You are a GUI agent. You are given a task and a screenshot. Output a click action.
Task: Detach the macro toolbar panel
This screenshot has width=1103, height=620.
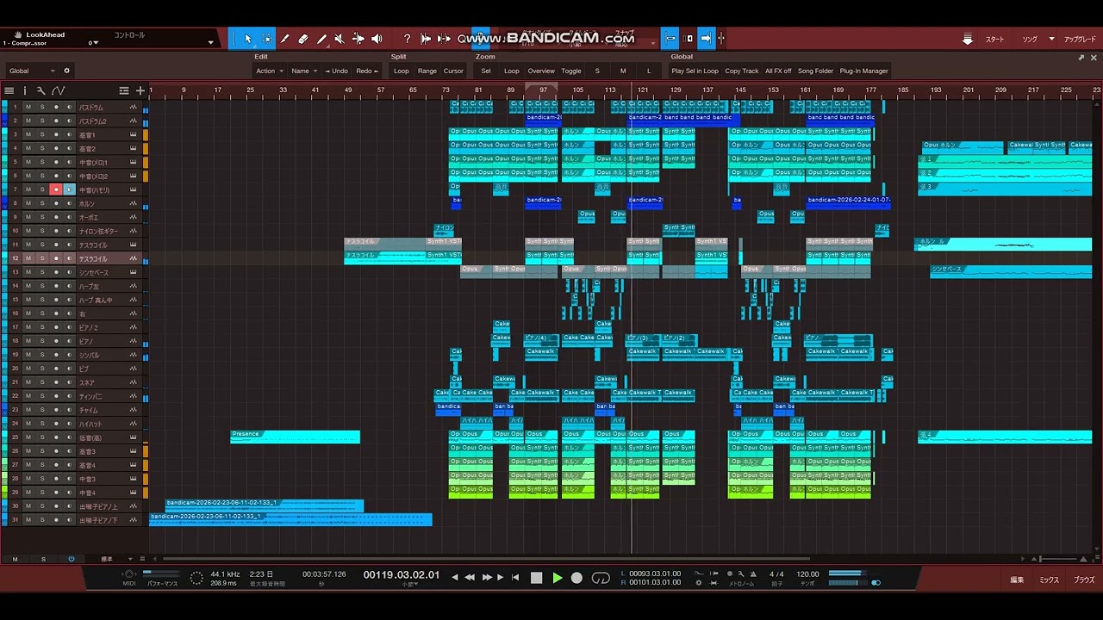1081,58
